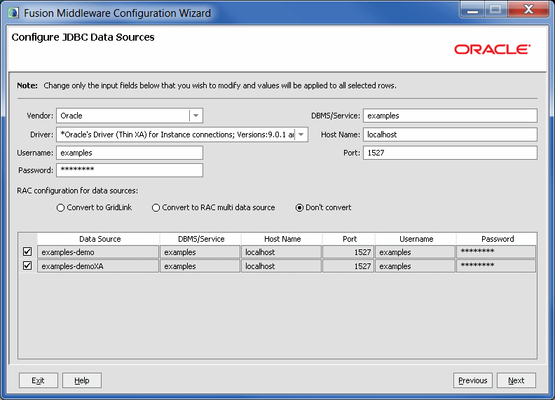This screenshot has width=555, height=400.
Task: Click the DBMS/Service column header in table
Action: [200, 239]
